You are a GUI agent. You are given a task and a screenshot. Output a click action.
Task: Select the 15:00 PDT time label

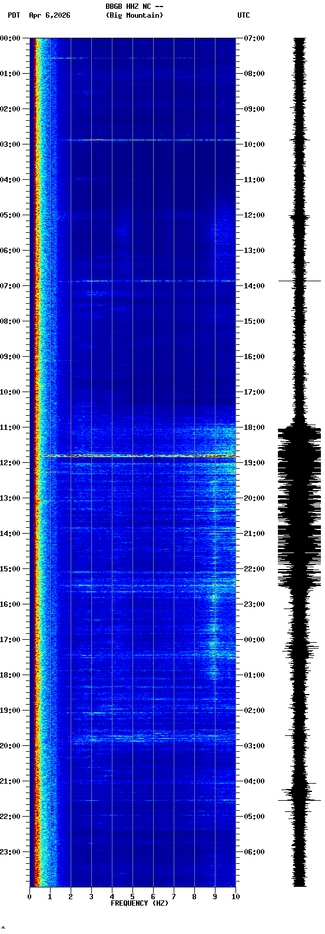pos(10,569)
